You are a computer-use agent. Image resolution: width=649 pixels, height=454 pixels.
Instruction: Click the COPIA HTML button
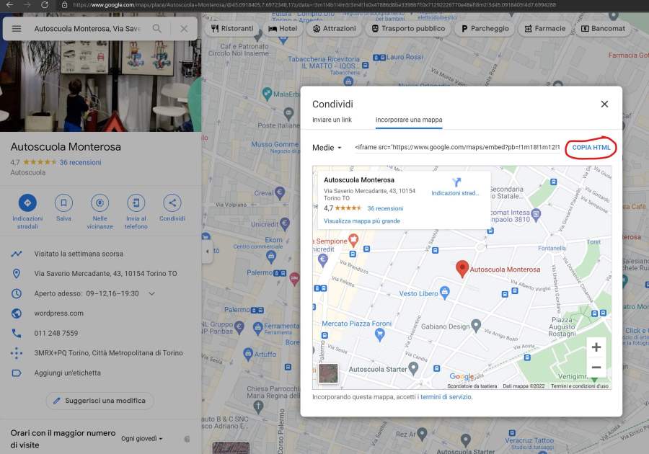tap(591, 148)
